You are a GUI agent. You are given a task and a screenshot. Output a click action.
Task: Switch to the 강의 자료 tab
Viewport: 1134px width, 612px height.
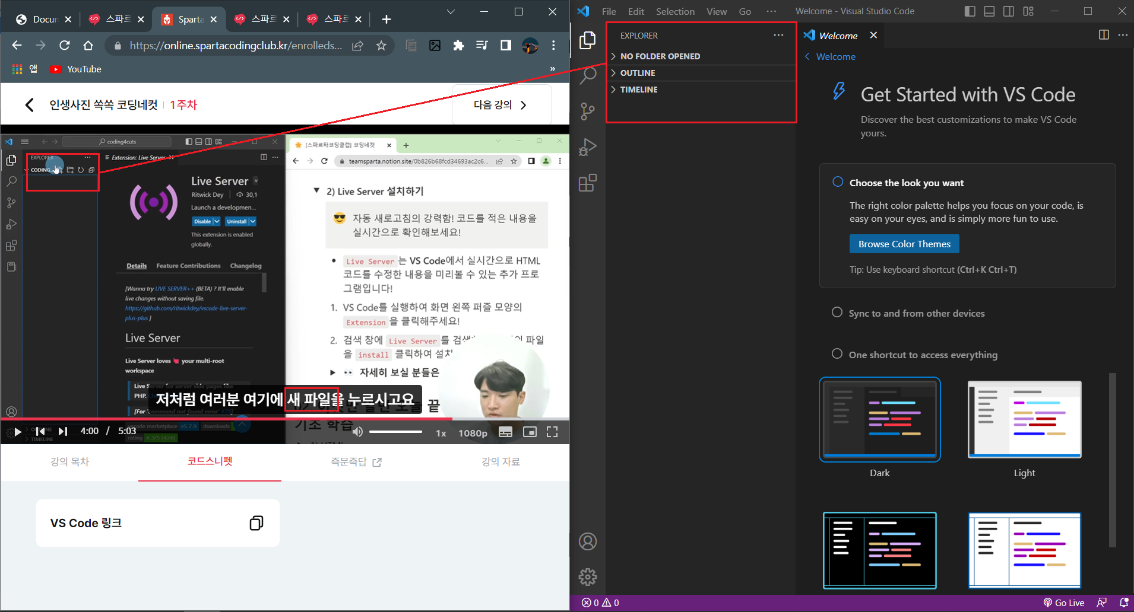tap(501, 462)
